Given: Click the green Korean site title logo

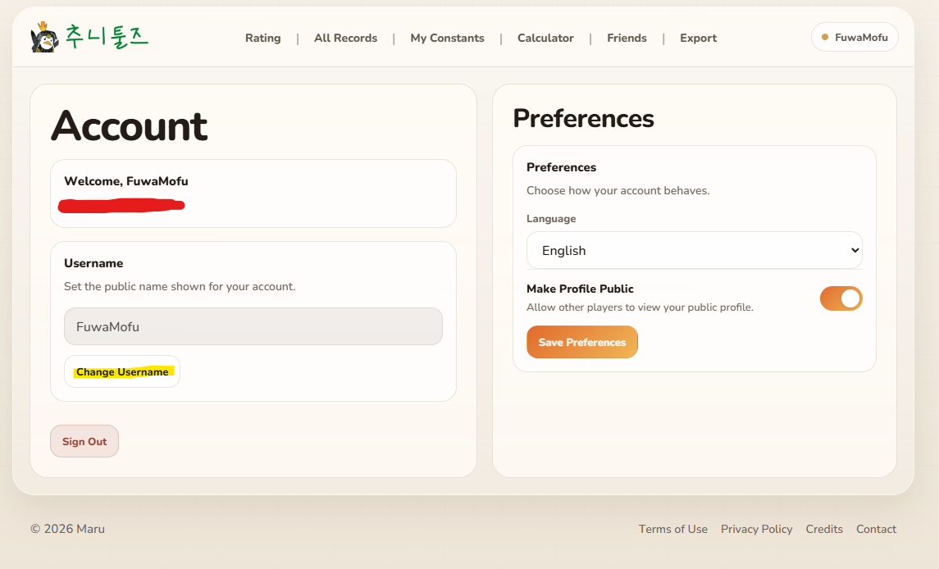Looking at the screenshot, I should click(107, 37).
